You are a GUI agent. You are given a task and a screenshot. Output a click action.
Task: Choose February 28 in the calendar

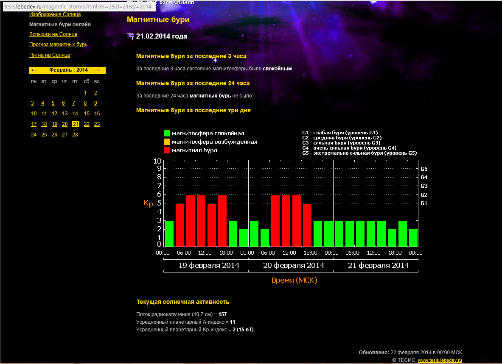point(75,135)
